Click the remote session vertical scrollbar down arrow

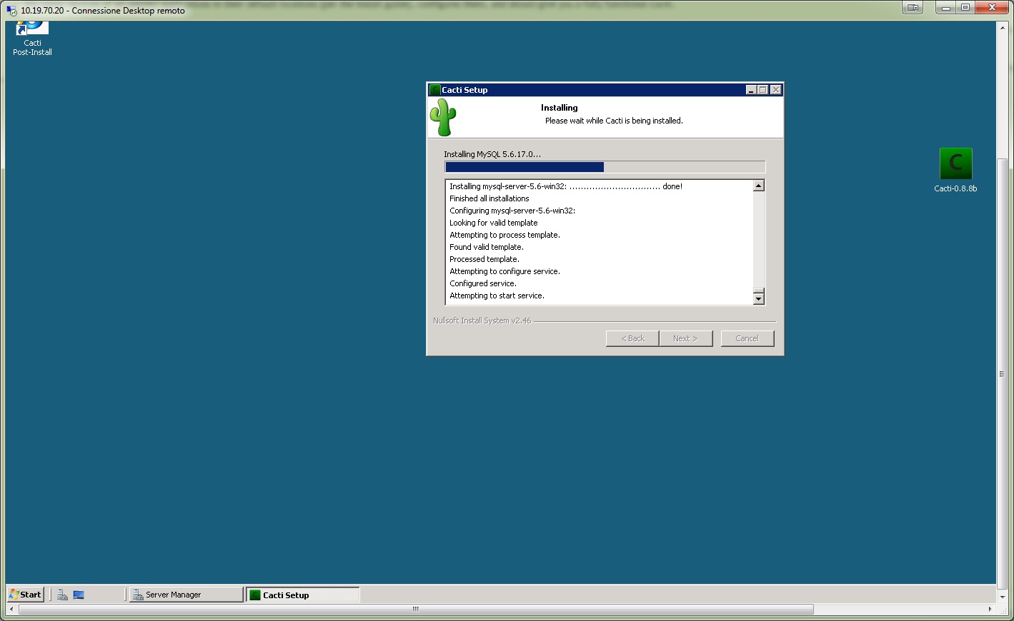[x=1002, y=597]
